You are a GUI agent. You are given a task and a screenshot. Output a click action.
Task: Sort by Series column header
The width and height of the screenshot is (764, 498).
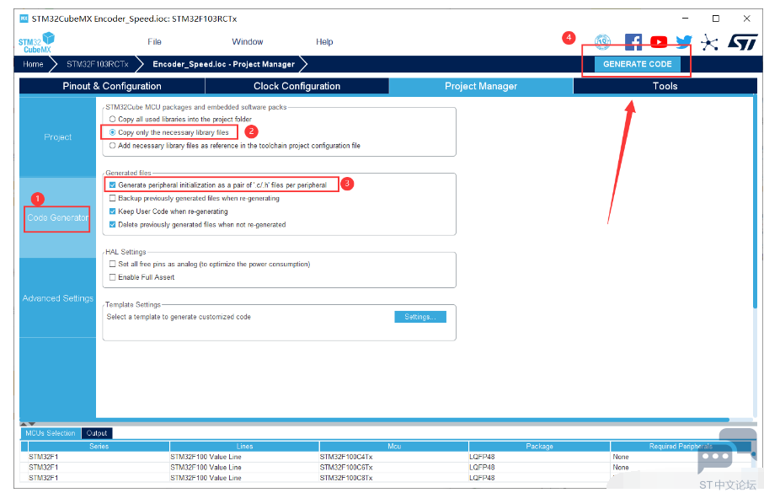click(x=99, y=447)
